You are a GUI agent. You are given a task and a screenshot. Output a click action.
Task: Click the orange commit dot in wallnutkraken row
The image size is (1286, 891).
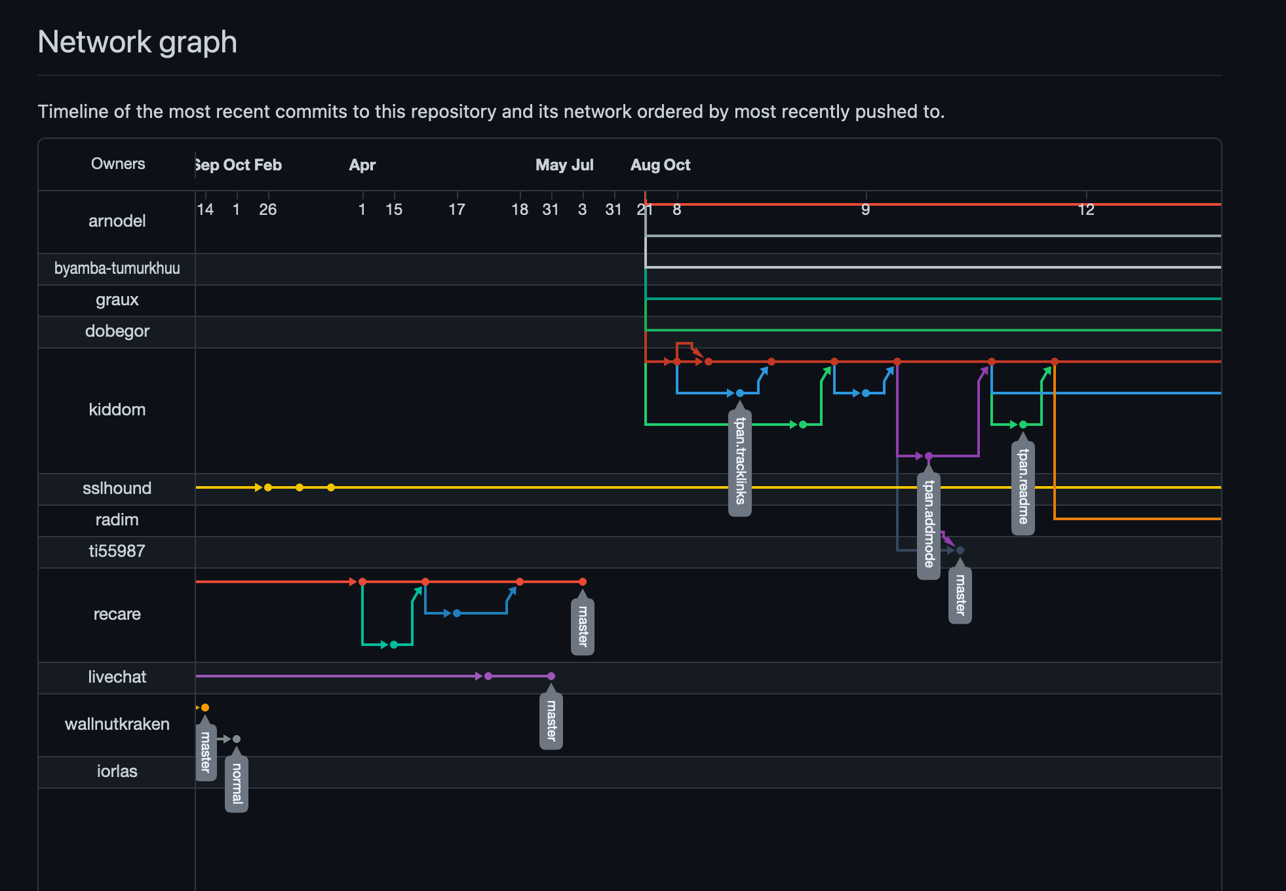point(205,708)
